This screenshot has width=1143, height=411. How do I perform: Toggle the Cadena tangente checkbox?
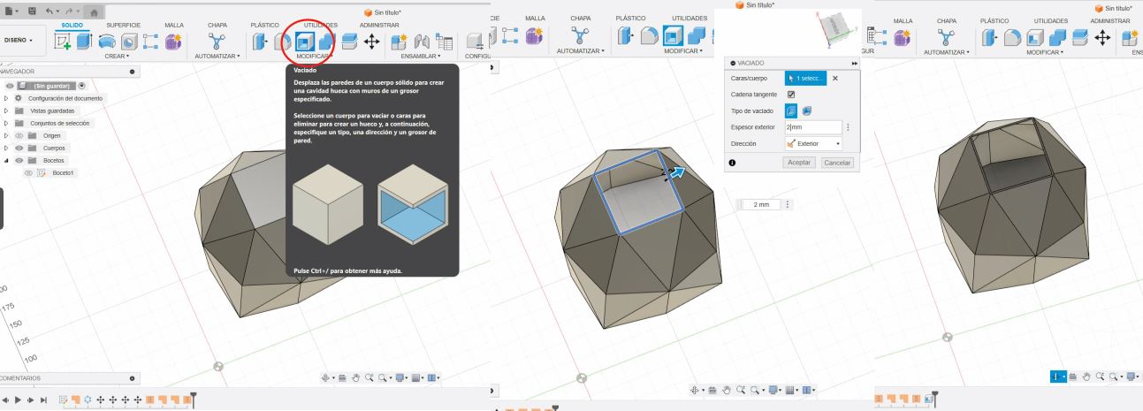pyautogui.click(x=791, y=95)
